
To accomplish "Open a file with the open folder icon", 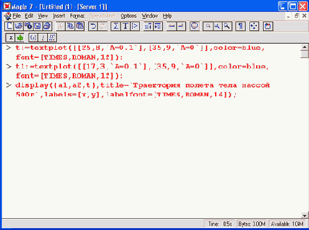I will 19,26.
